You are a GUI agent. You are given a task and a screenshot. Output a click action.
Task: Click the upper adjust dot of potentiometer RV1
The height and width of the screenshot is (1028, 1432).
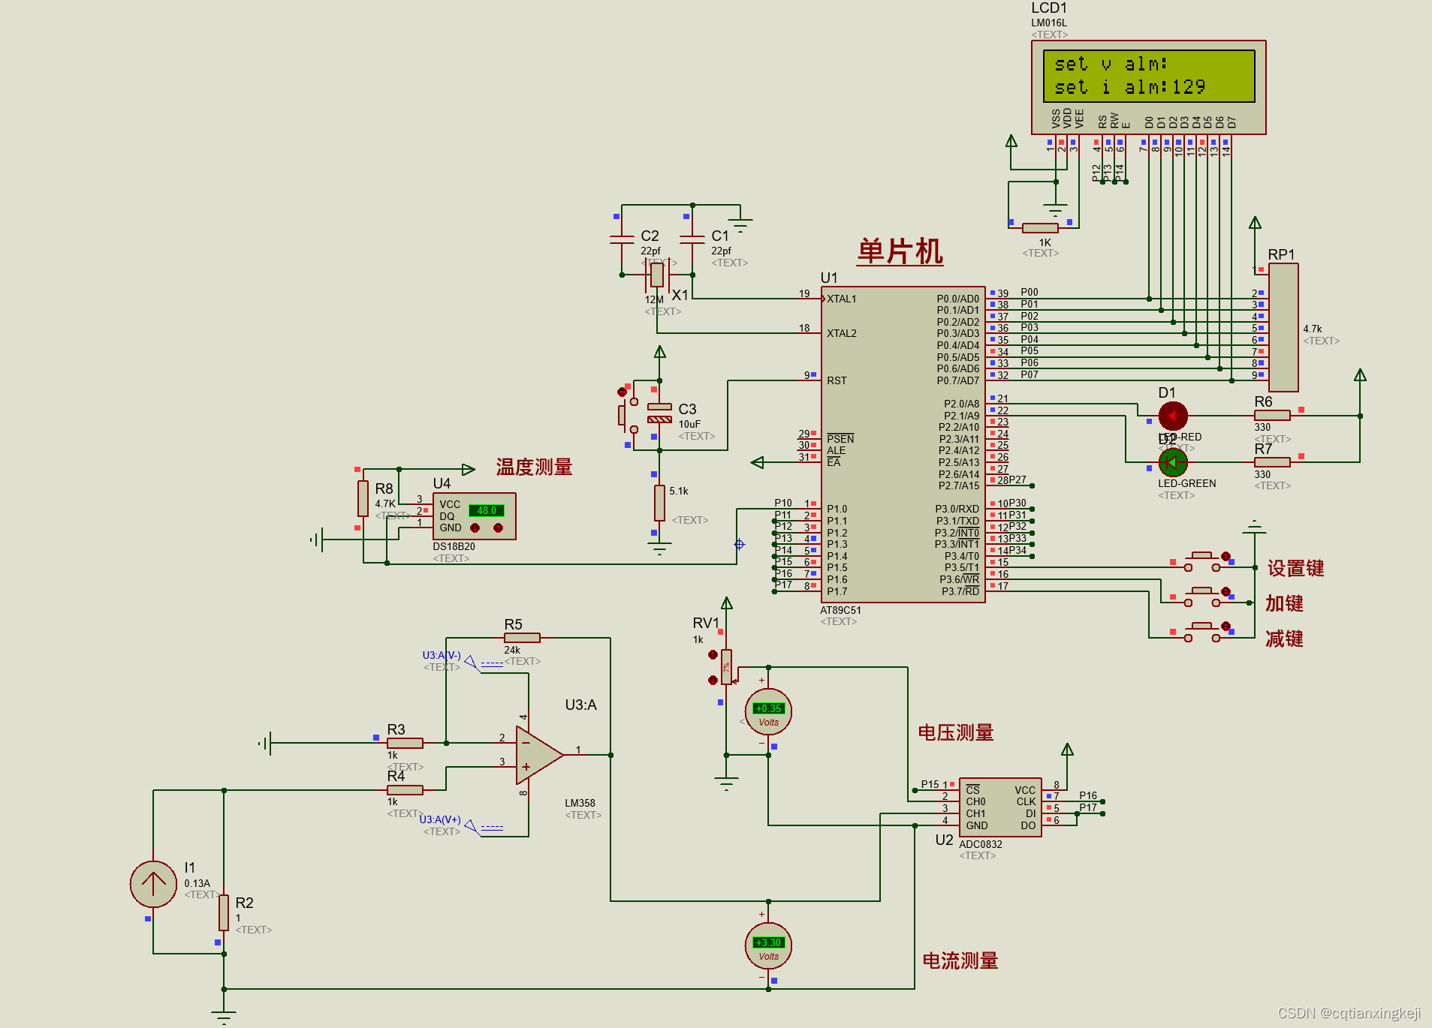713,655
